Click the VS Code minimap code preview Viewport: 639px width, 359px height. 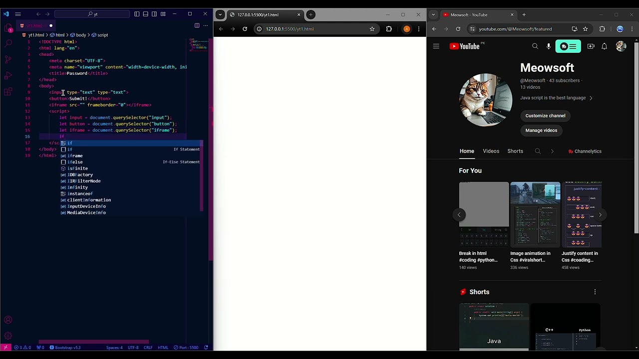pyautogui.click(x=198, y=45)
